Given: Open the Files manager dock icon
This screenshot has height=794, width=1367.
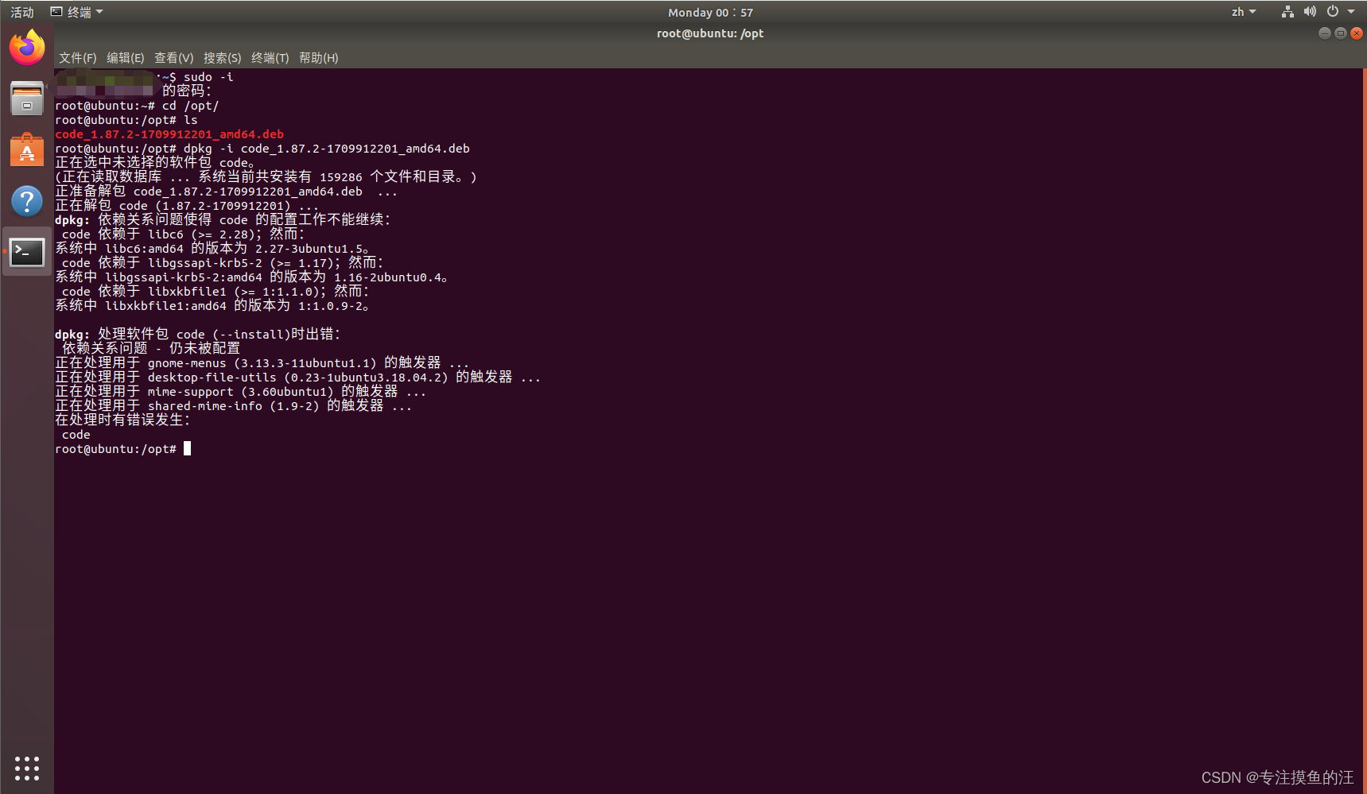Looking at the screenshot, I should coord(27,99).
